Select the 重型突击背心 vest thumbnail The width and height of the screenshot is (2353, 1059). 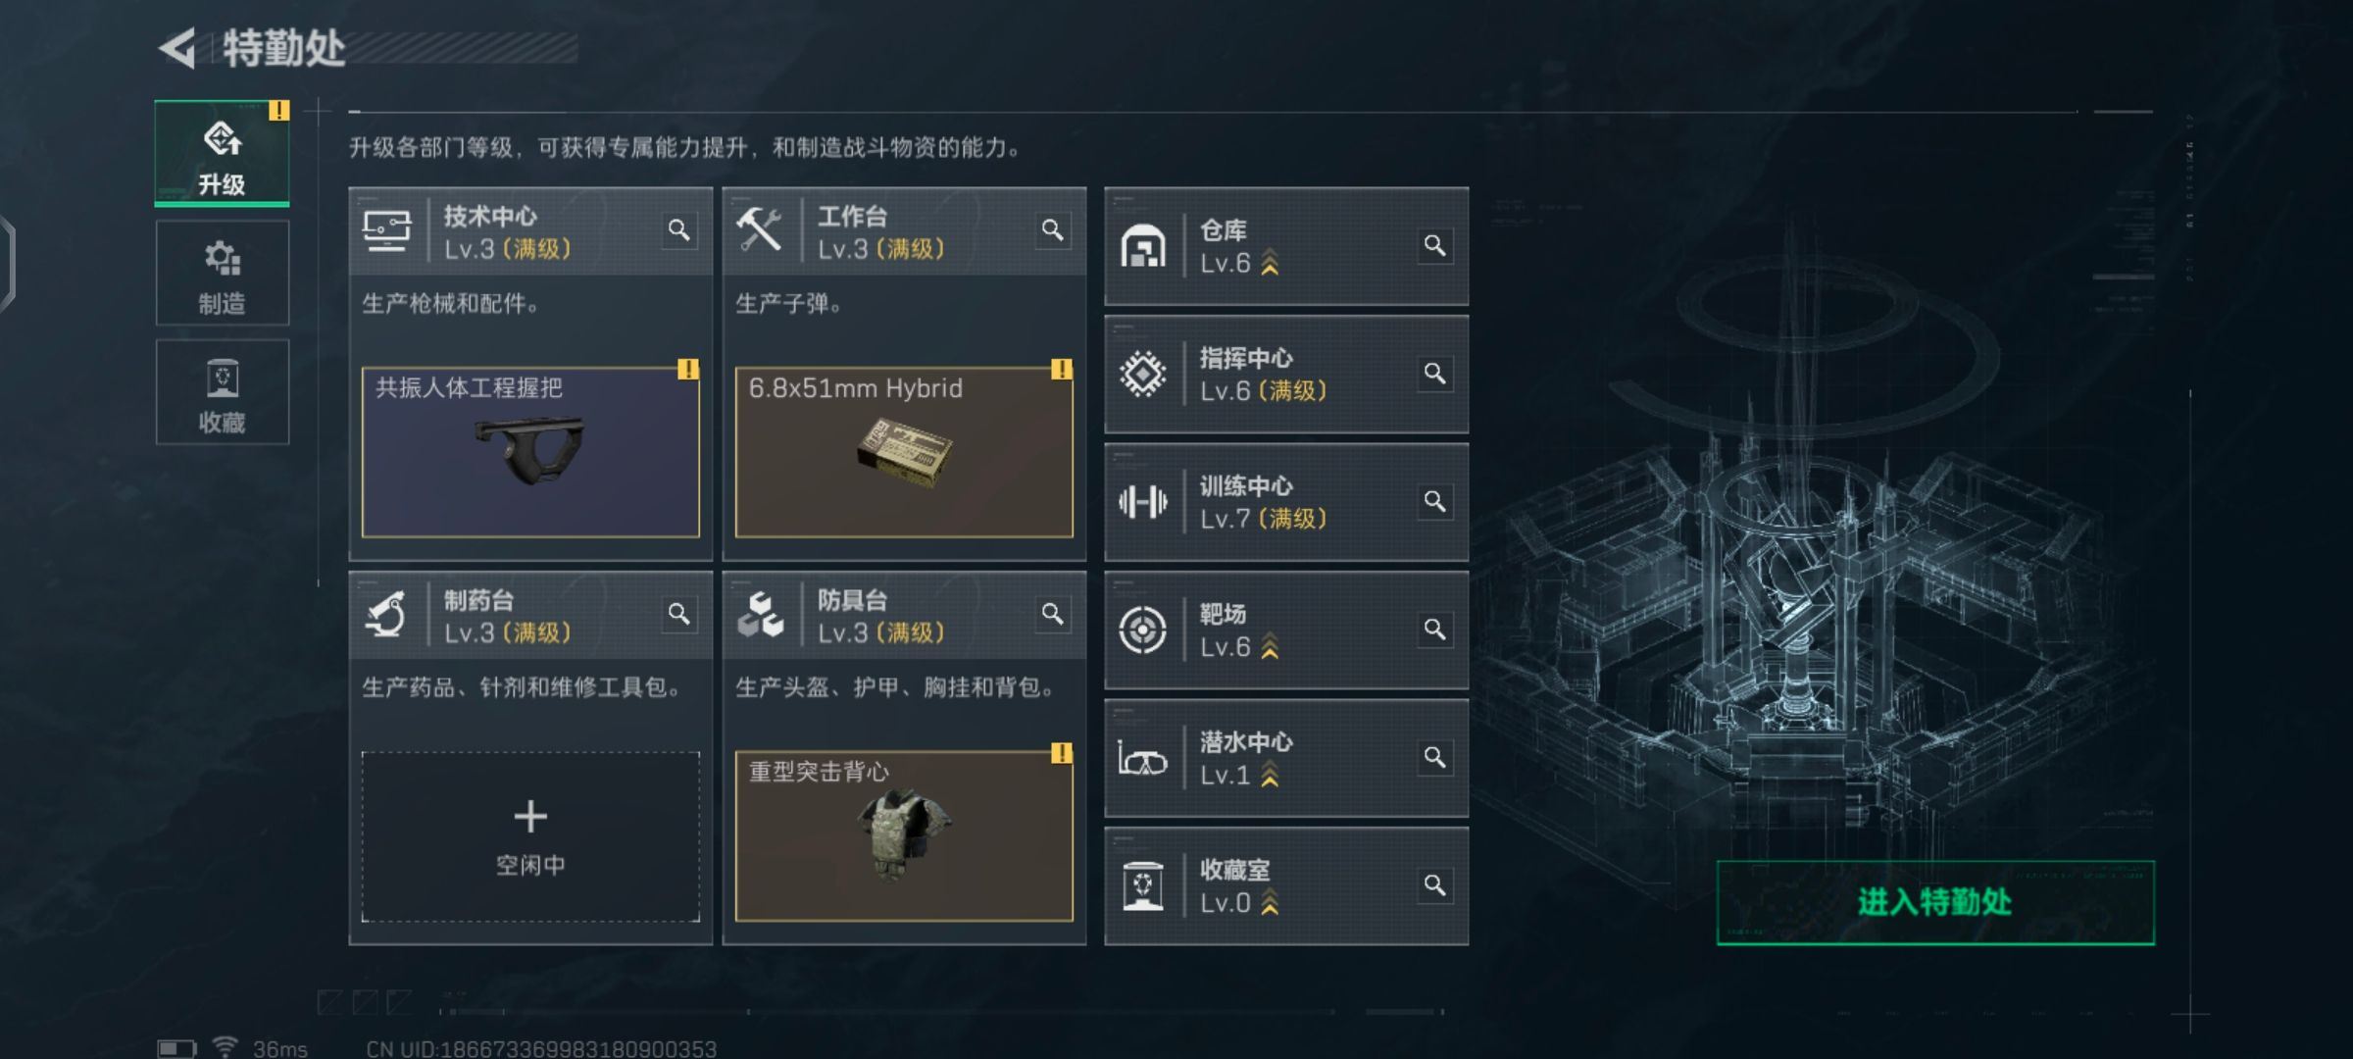click(x=904, y=836)
